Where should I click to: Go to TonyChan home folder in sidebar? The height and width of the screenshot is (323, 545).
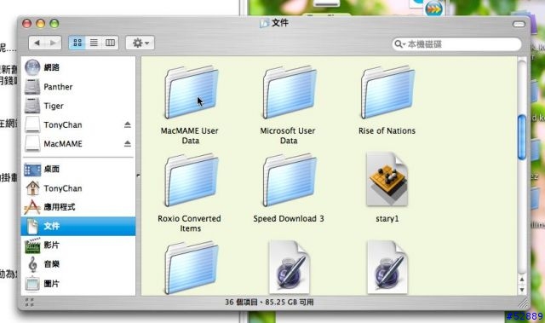(77, 188)
